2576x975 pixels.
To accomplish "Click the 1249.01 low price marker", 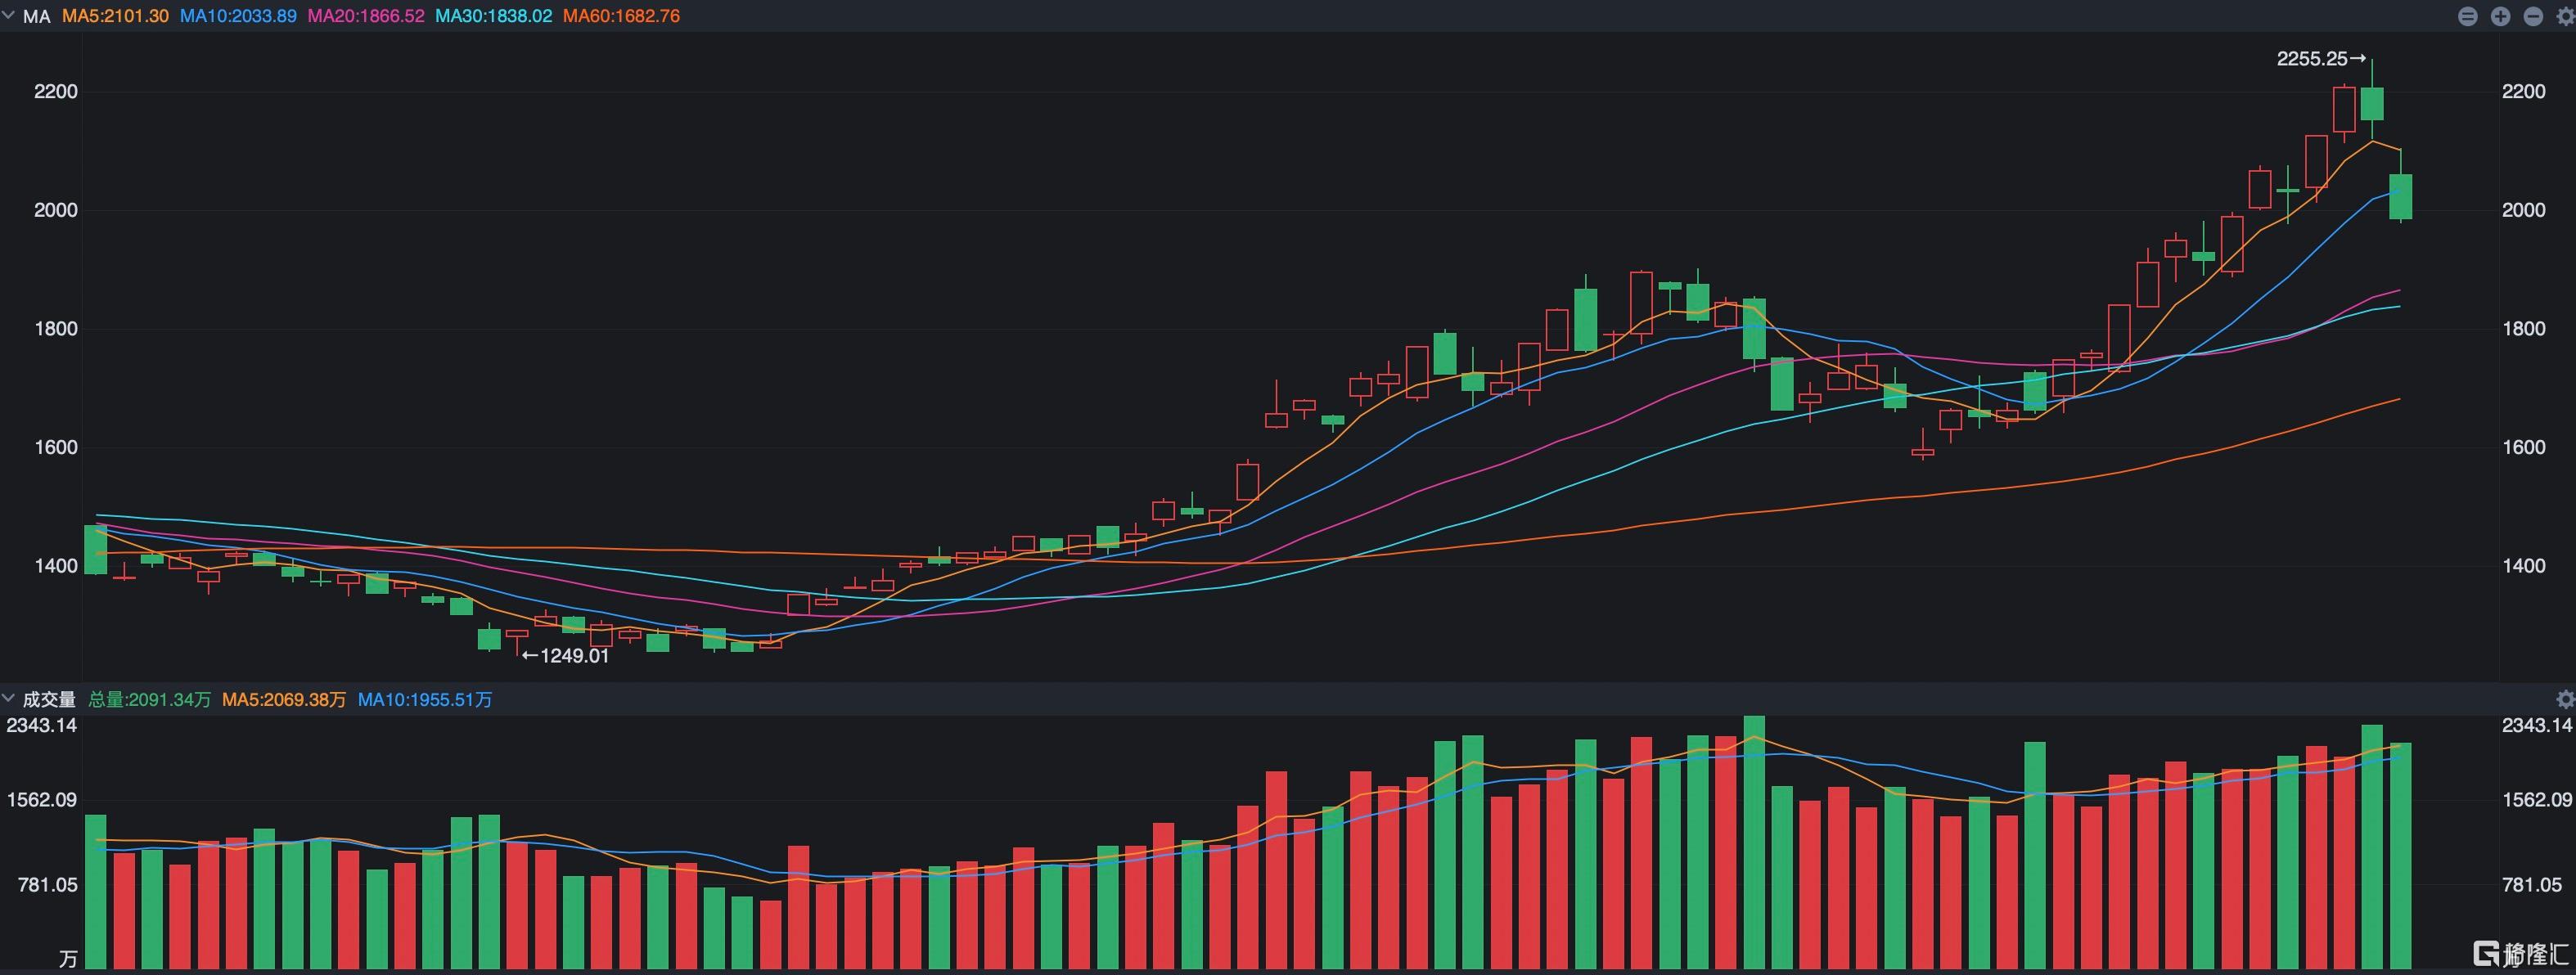I will pyautogui.click(x=566, y=656).
